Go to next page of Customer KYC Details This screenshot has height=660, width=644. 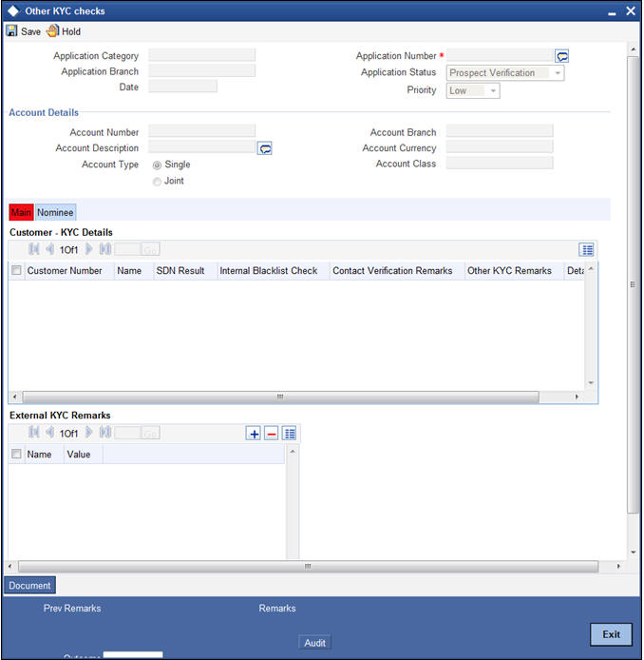(x=88, y=249)
